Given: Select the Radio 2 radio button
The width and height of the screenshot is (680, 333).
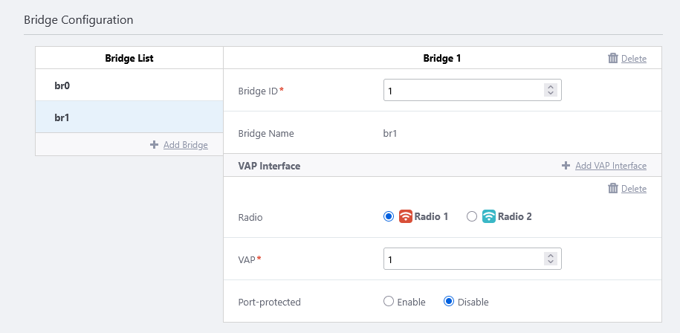Looking at the screenshot, I should tap(471, 217).
